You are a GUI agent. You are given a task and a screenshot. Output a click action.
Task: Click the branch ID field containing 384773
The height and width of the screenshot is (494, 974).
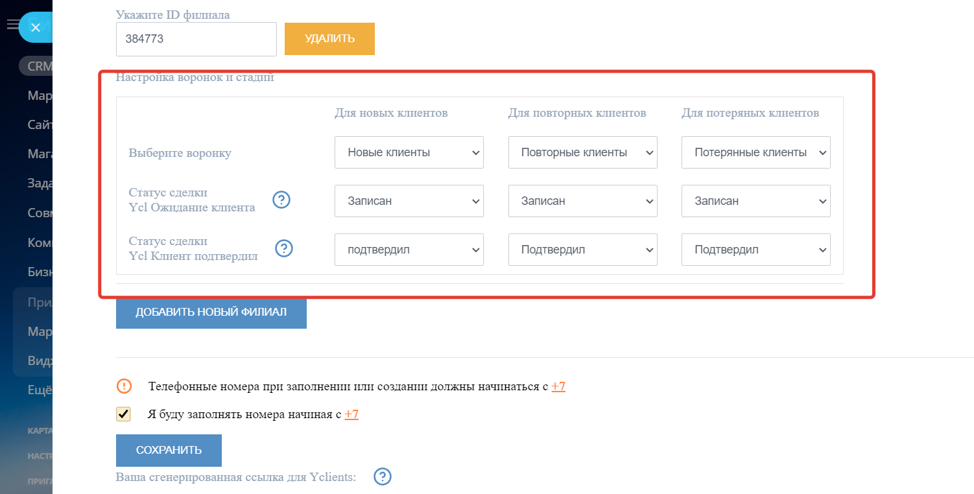click(196, 39)
